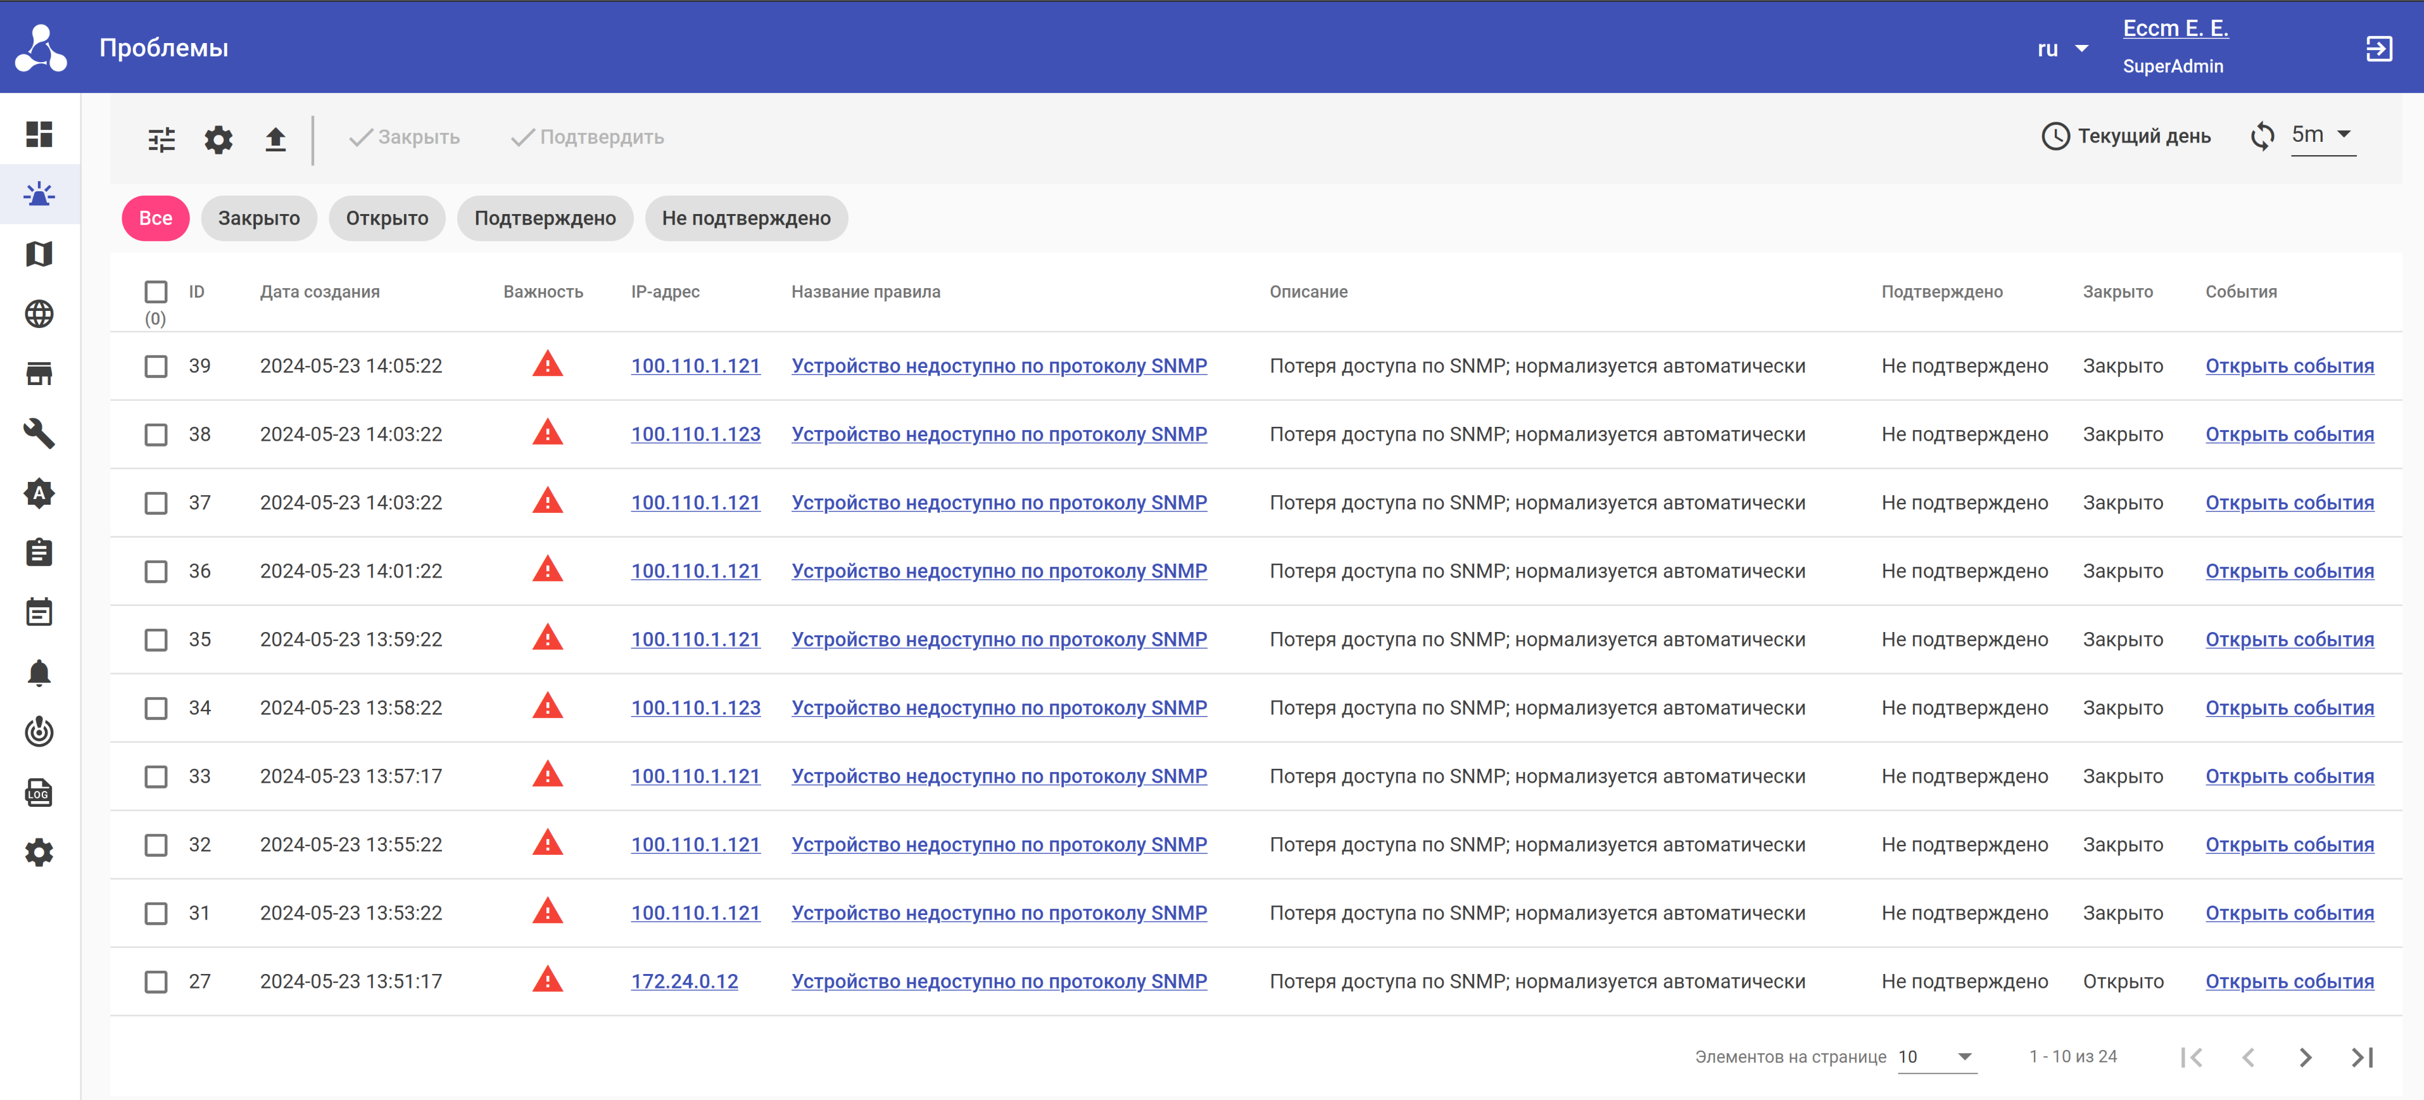
Task: Click the upload arrow icon in toolbar
Action: tap(275, 139)
